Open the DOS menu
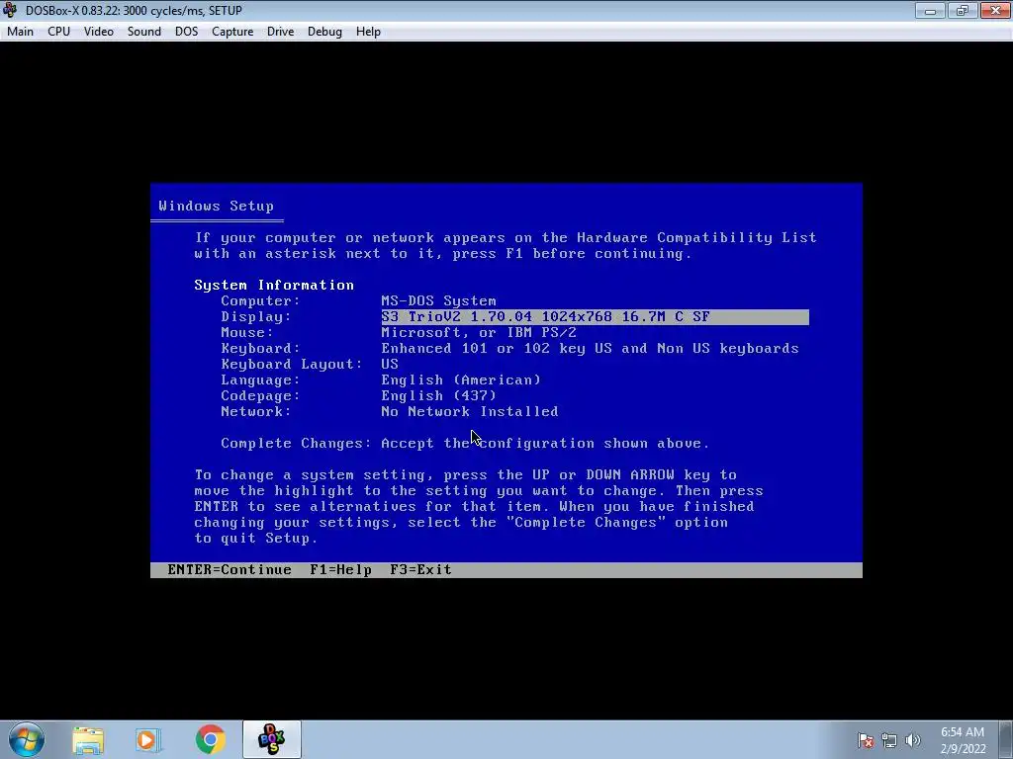Image resolution: width=1013 pixels, height=759 pixels. [x=186, y=32]
